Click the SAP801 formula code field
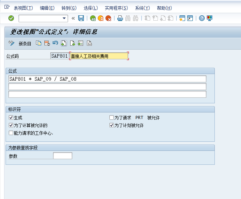 pos(59,56)
